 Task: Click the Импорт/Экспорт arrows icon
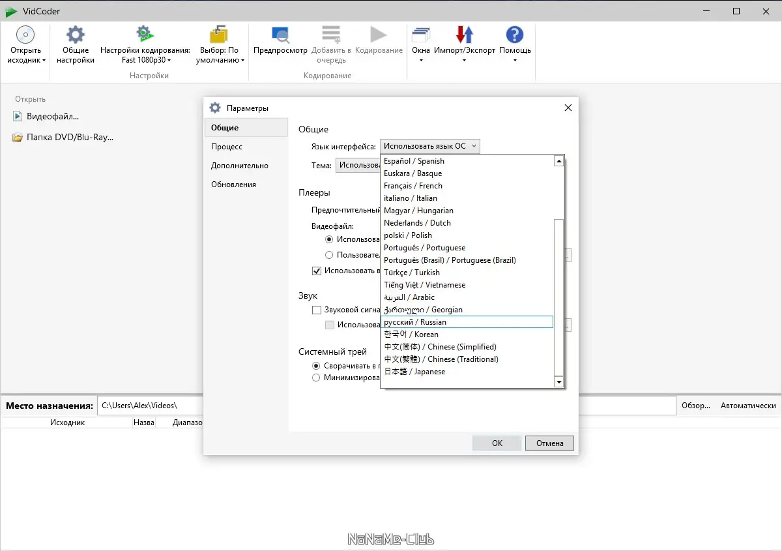[x=464, y=35]
